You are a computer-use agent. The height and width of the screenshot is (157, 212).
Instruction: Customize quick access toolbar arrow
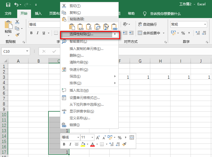(x=36, y=5)
